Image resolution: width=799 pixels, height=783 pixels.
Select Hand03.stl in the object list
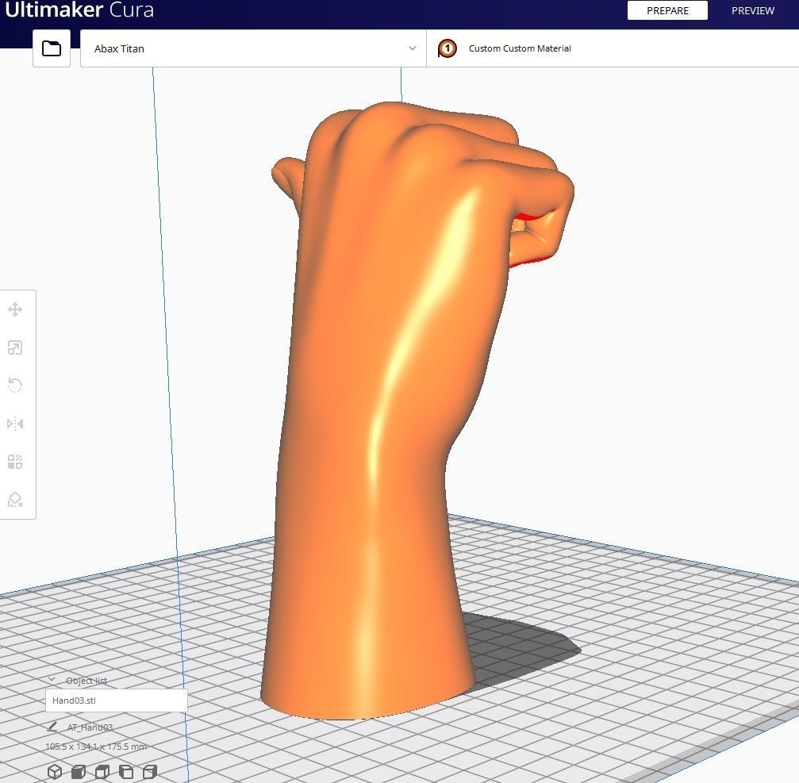click(x=116, y=700)
